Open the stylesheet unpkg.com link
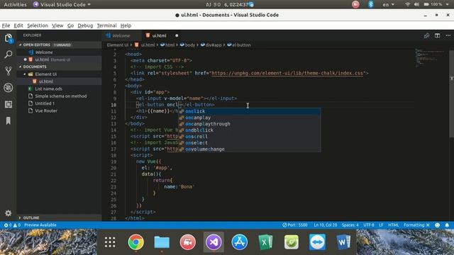 tap(287, 73)
